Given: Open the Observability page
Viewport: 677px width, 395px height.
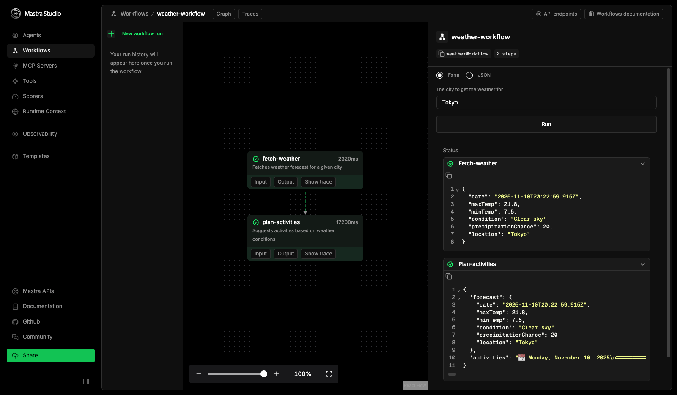Looking at the screenshot, I should (51, 134).
